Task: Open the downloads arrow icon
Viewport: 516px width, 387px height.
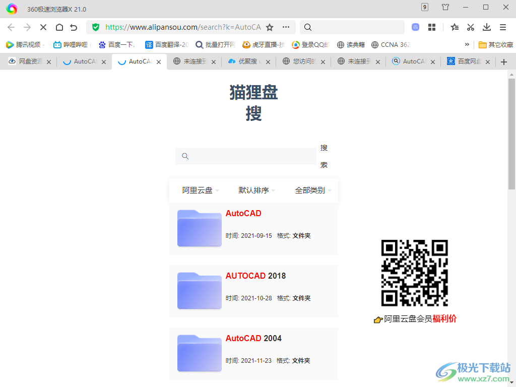Action: [x=487, y=27]
